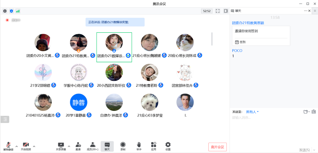Enter full screen view
Image resolution: width=318 pixels, height=153 pixels.
pos(218,11)
